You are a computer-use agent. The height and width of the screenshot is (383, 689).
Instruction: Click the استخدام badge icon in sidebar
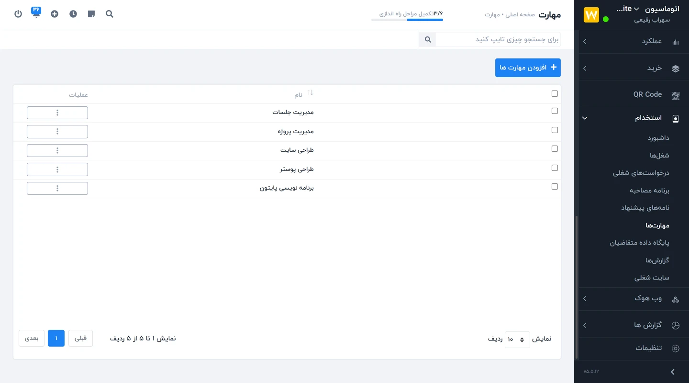(x=675, y=118)
